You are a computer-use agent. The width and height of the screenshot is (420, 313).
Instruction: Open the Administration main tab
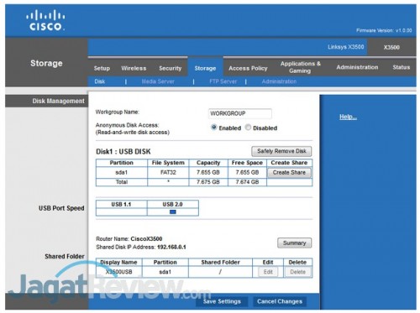(x=357, y=67)
